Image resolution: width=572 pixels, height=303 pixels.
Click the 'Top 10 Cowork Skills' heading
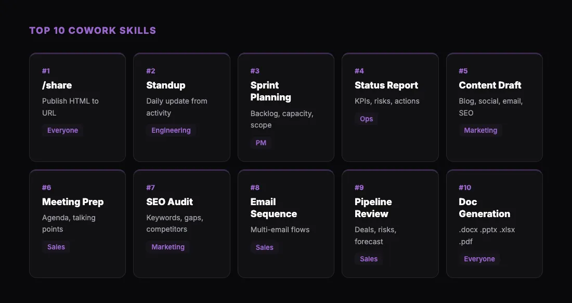(93, 31)
